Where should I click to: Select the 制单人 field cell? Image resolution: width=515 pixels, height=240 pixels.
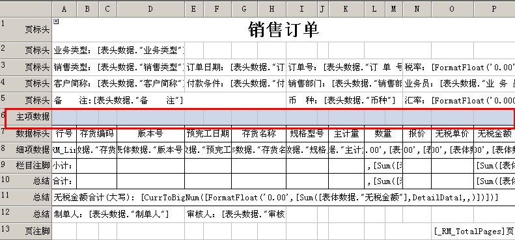[x=118, y=215]
